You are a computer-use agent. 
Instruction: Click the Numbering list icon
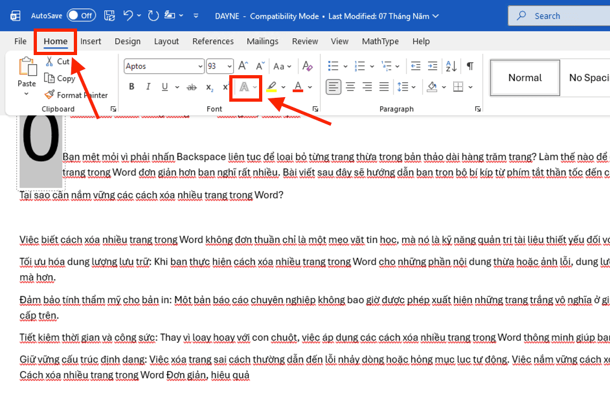click(x=359, y=66)
